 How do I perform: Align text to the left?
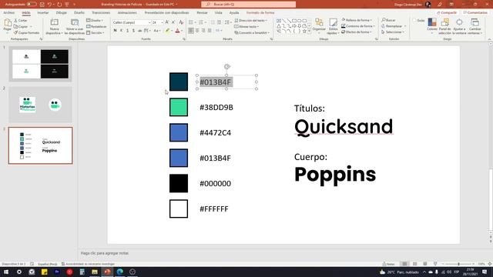pyautogui.click(x=191, y=31)
